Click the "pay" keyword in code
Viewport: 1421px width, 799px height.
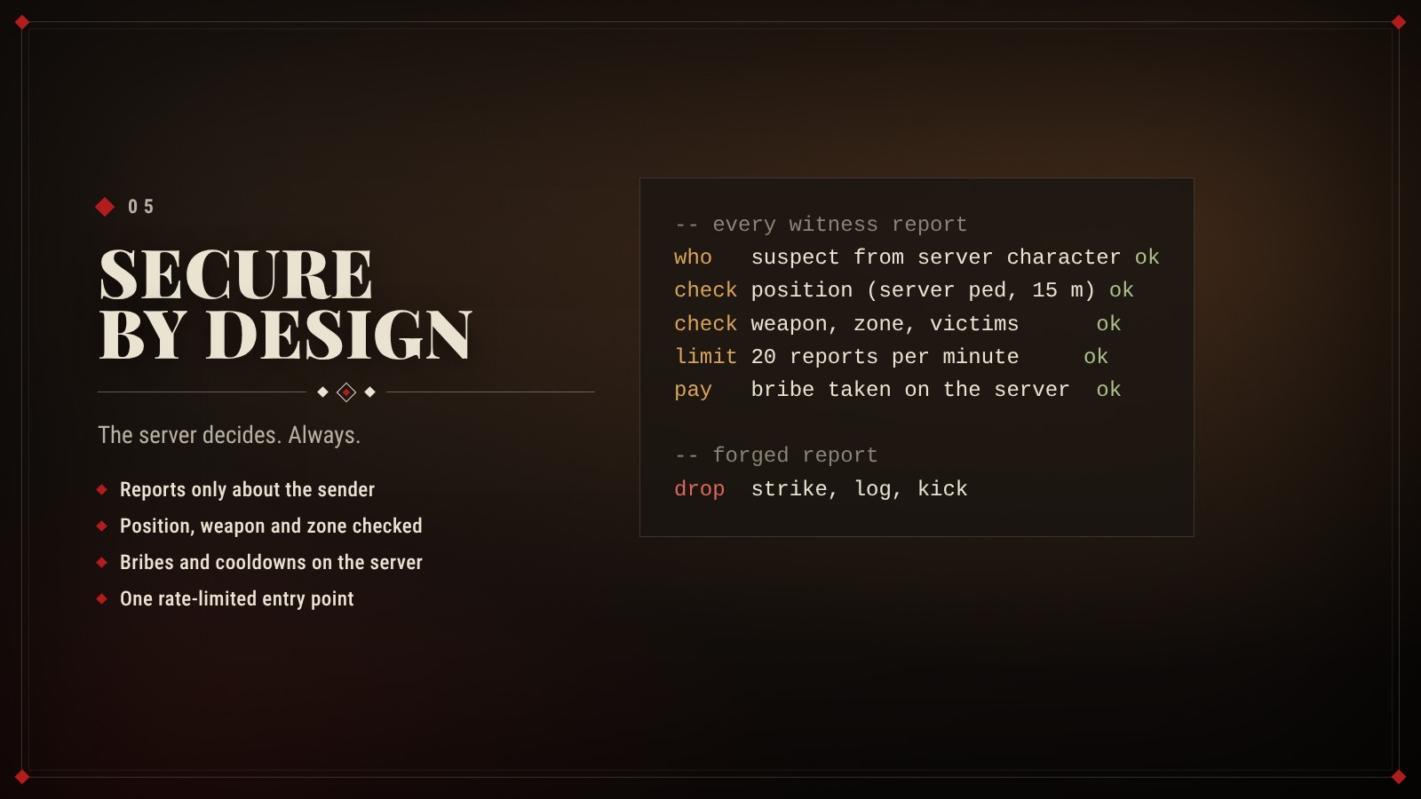pyautogui.click(x=693, y=390)
